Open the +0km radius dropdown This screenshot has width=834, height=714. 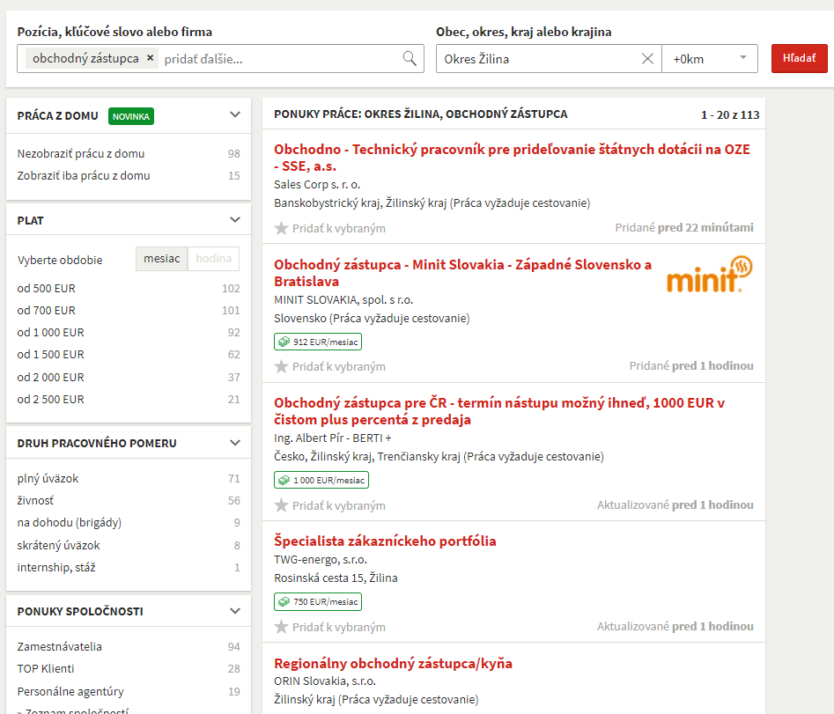(x=710, y=58)
